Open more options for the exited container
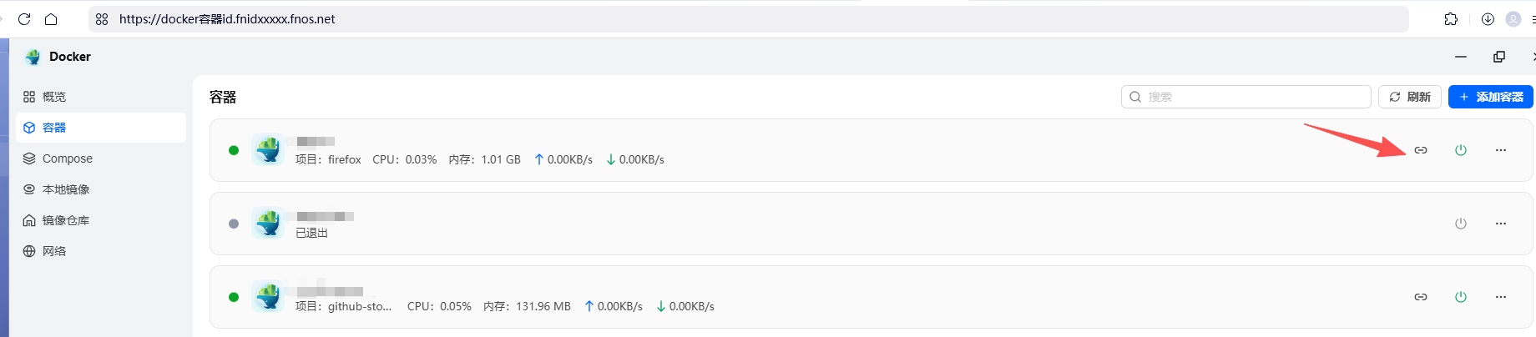Image resolution: width=1536 pixels, height=337 pixels. click(1501, 224)
